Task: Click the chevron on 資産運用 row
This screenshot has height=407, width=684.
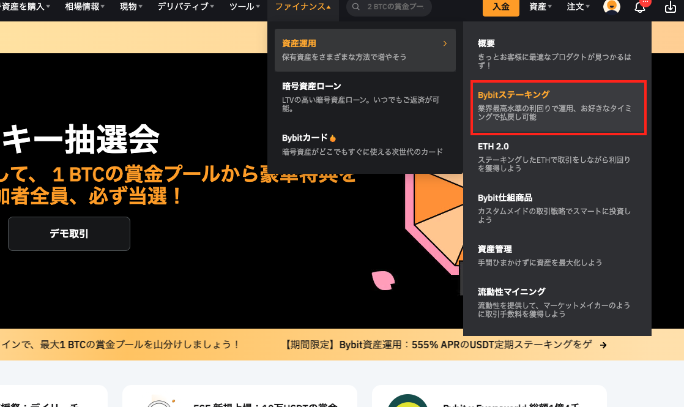Action: pos(445,43)
